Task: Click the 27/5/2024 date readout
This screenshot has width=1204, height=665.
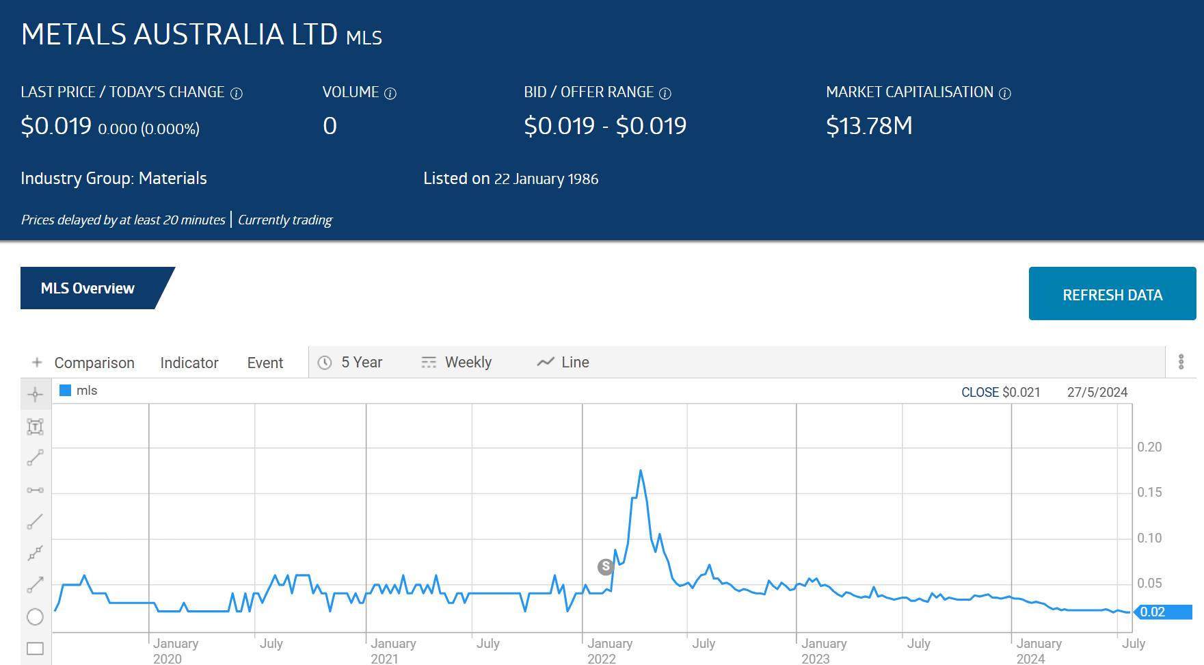Action: point(1097,392)
